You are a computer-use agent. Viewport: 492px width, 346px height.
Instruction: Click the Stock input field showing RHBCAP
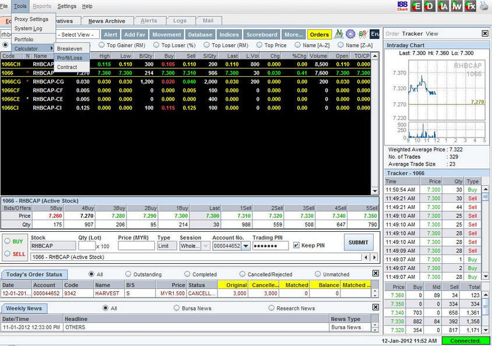(x=52, y=245)
